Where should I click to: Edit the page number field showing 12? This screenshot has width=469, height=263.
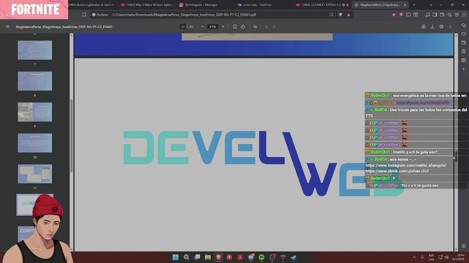[183, 27]
